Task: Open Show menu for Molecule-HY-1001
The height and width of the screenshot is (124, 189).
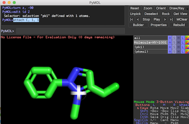Action: (174, 42)
